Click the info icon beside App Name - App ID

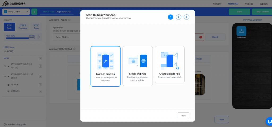tap(69, 20)
